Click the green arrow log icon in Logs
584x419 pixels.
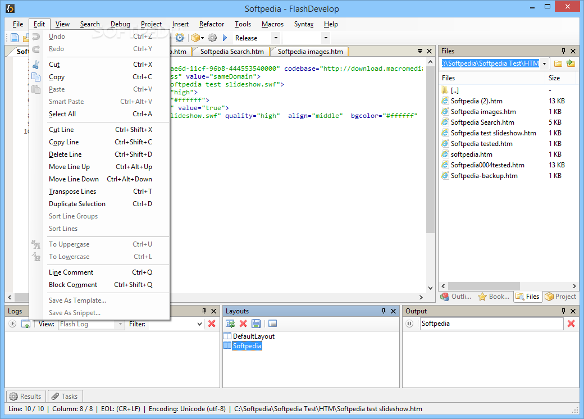tap(26, 324)
